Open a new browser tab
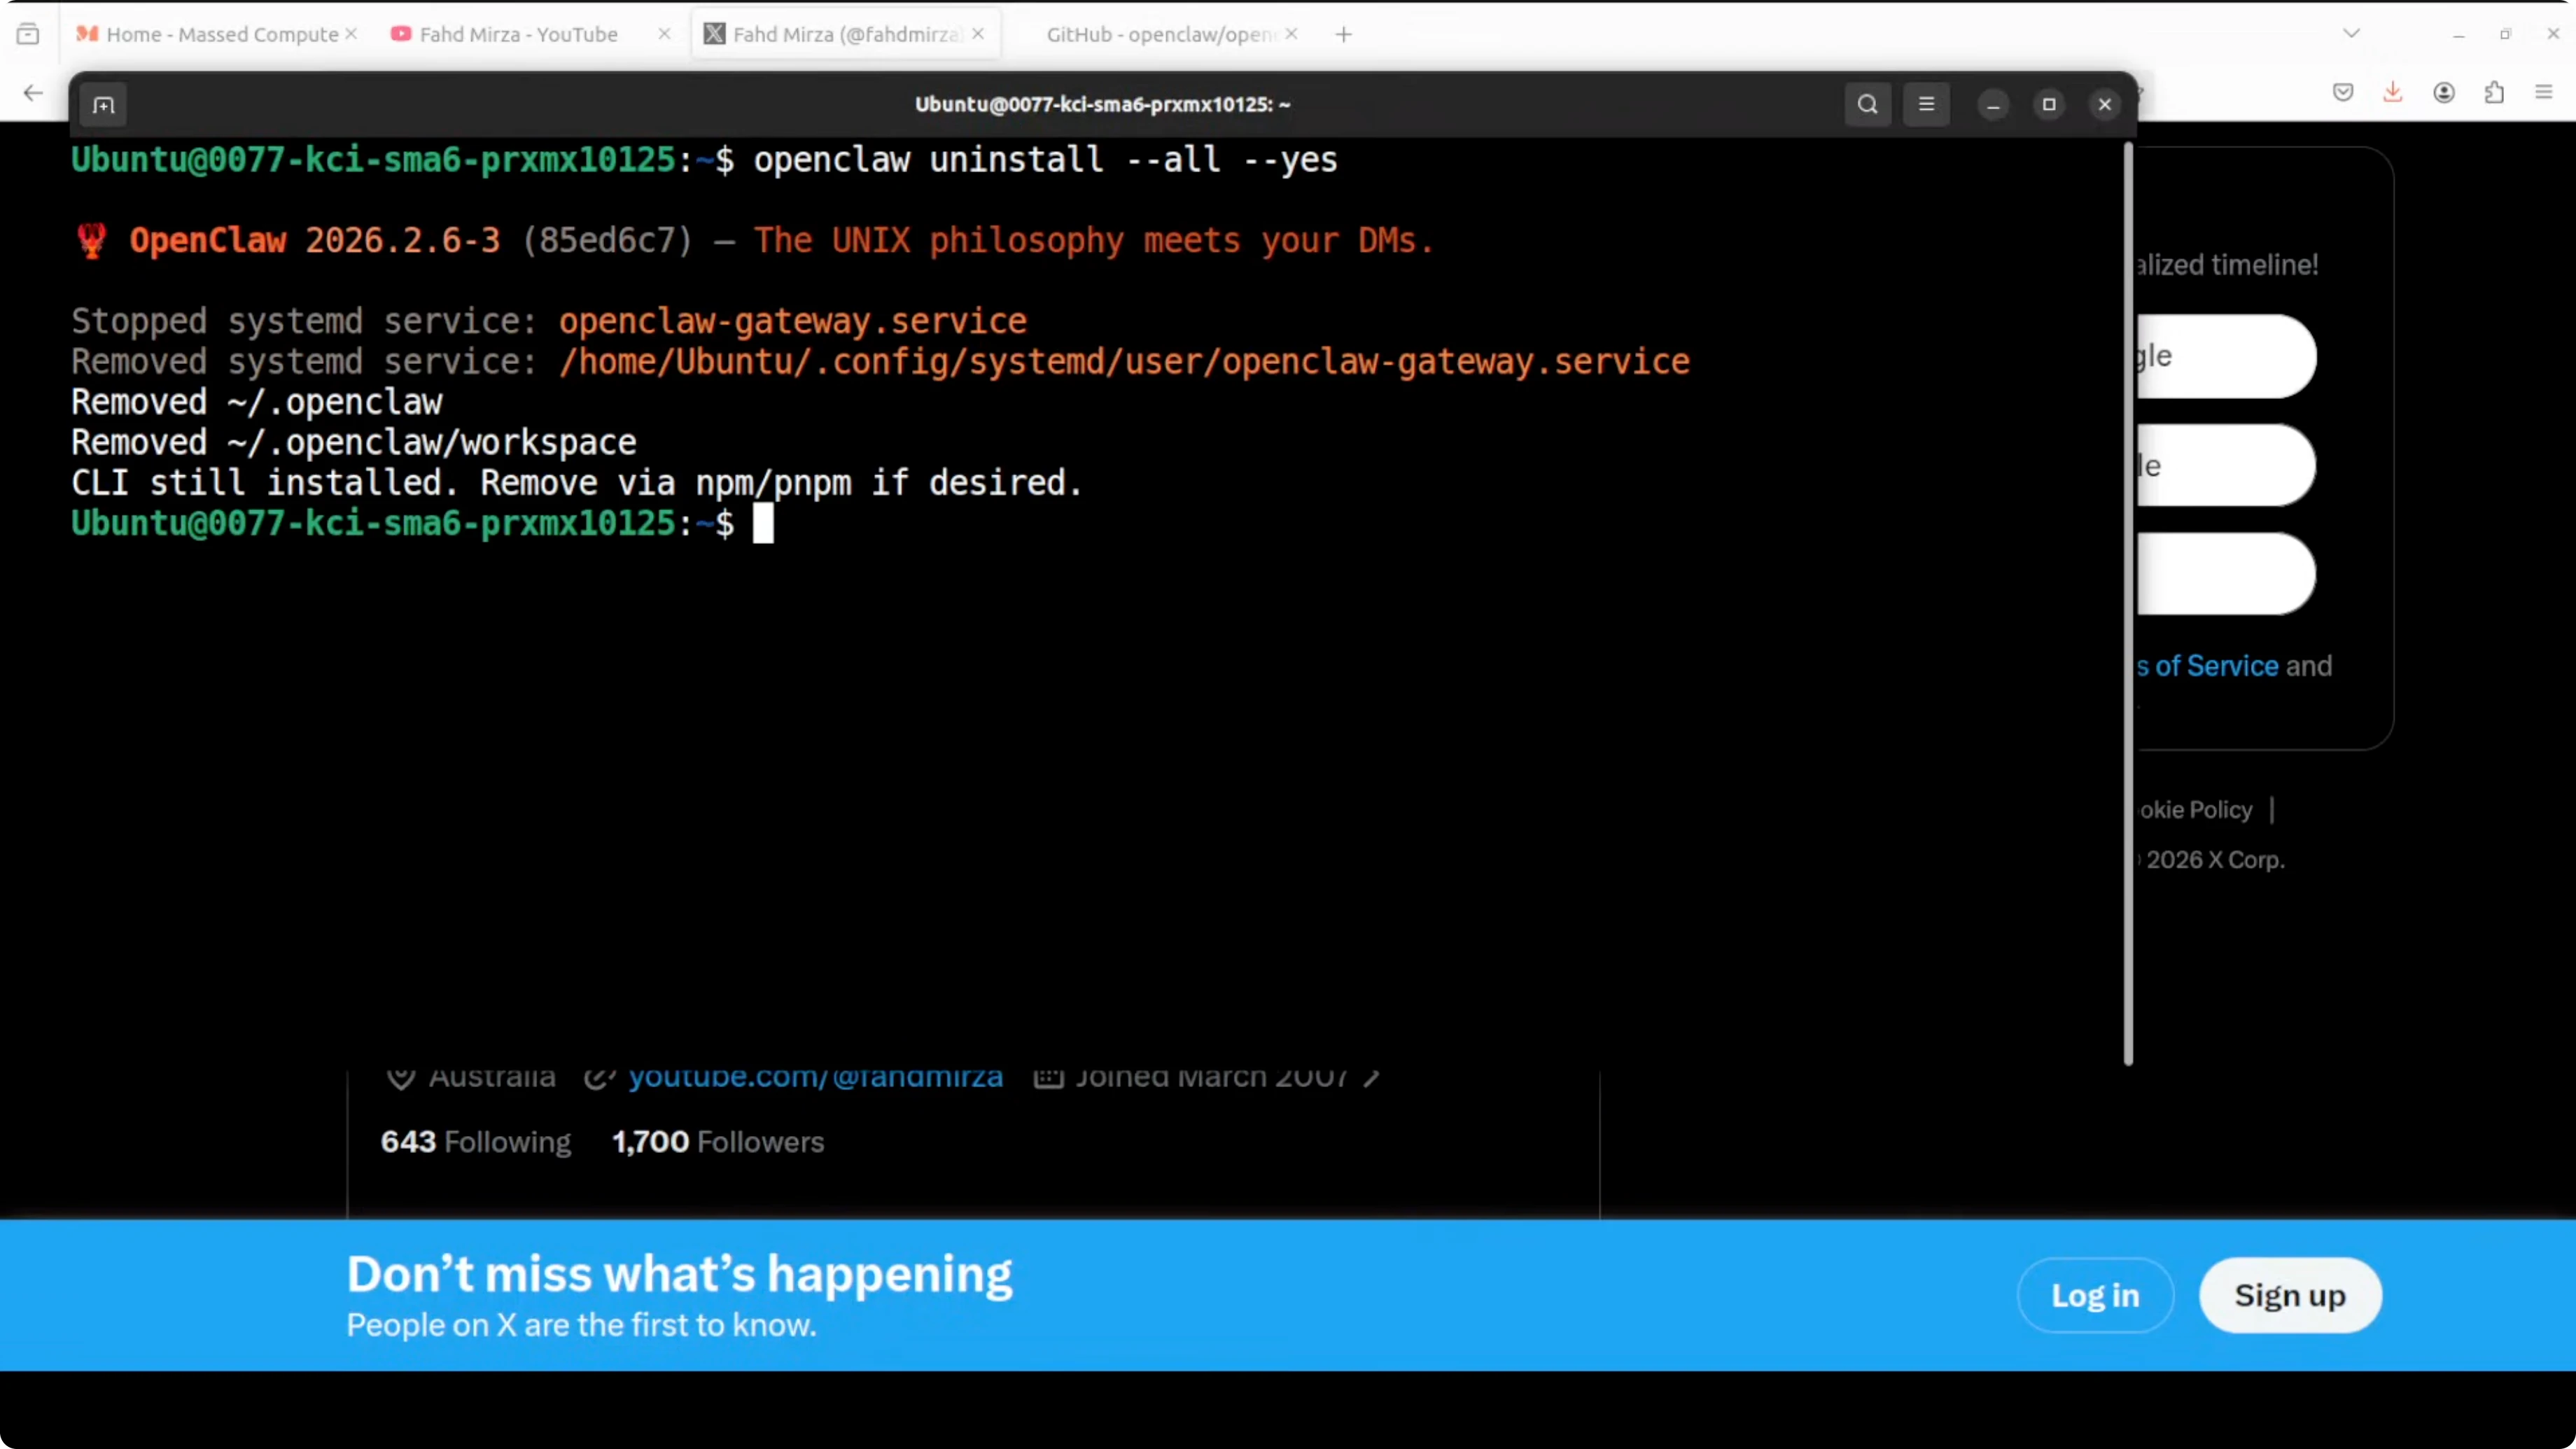The image size is (2576, 1449). [x=1343, y=34]
